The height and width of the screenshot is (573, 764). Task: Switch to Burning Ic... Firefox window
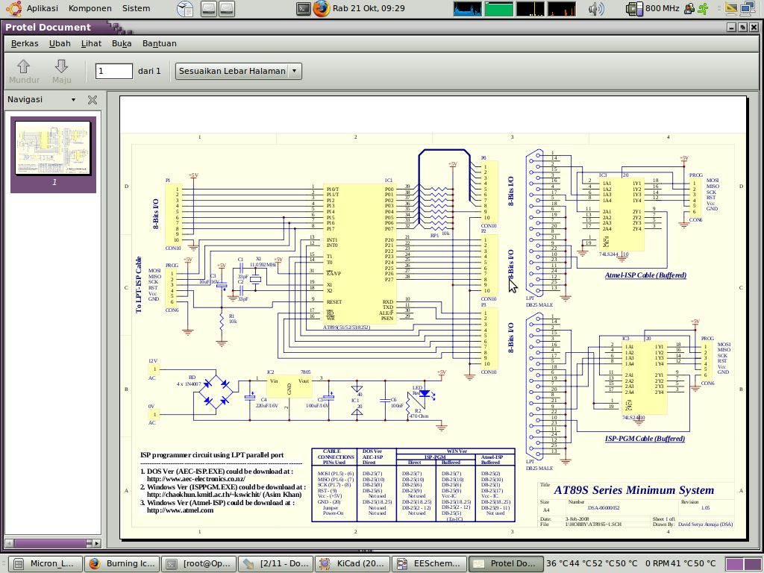coord(122,564)
